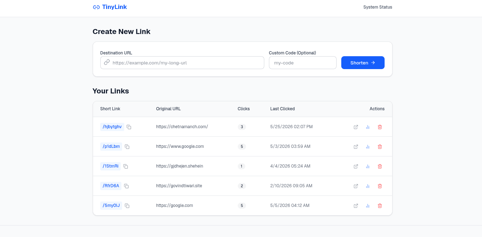View stats chart for /p1dLbm link

point(368,147)
